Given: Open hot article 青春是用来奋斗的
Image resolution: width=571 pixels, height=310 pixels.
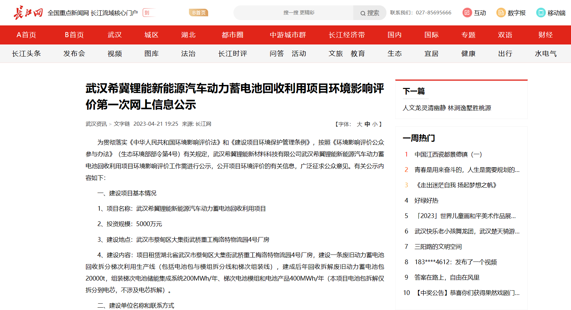Looking at the screenshot, I should [x=467, y=170].
